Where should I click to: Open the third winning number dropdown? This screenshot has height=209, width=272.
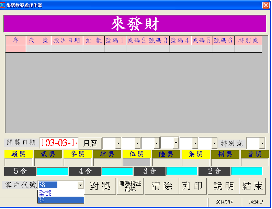click(x=157, y=143)
